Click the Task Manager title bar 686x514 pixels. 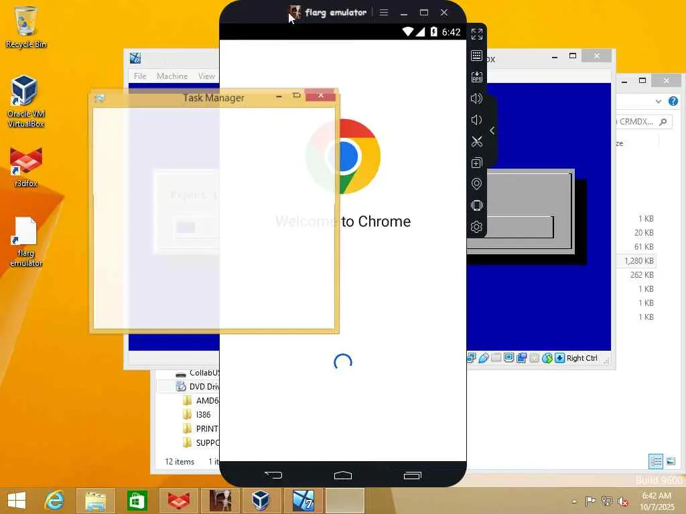[214, 98]
